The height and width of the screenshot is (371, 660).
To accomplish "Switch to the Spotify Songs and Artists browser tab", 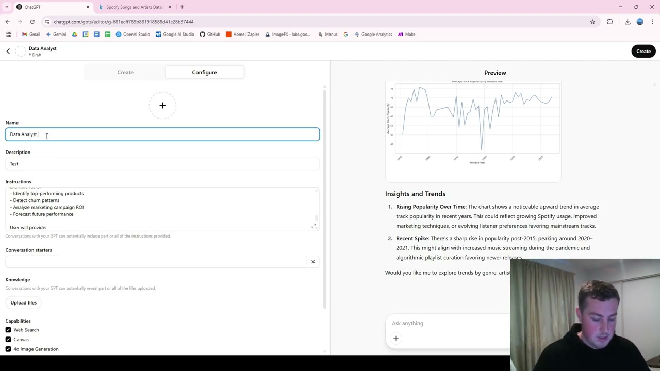I will click(x=134, y=7).
